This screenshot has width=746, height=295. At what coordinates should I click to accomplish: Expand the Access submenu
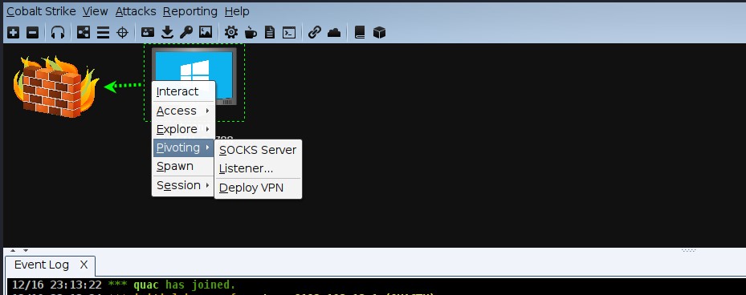183,111
